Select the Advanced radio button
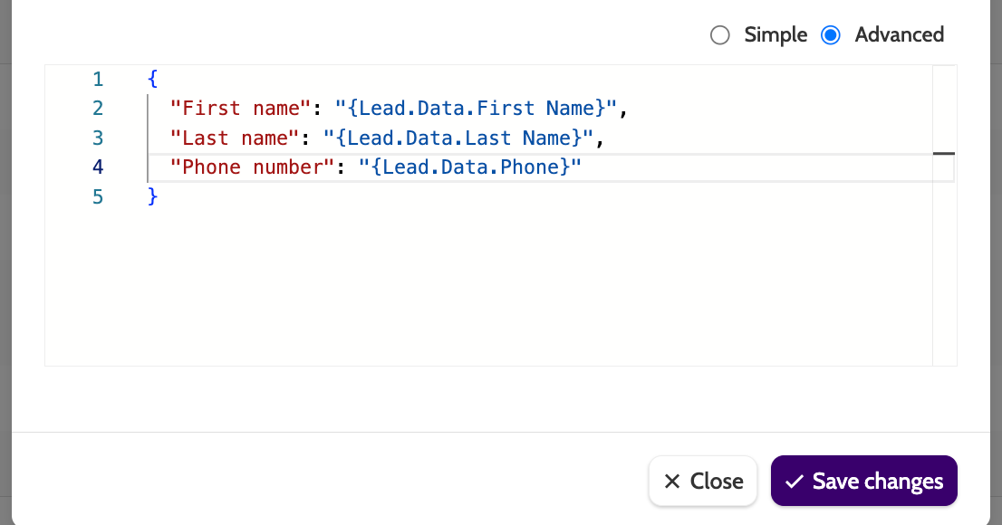Image resolution: width=1002 pixels, height=525 pixels. click(830, 35)
